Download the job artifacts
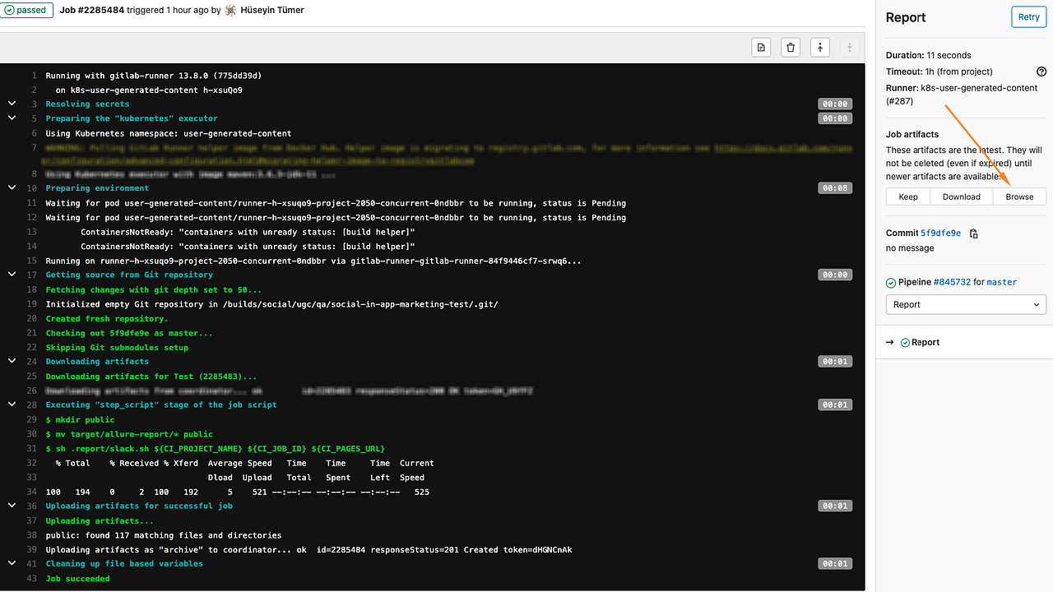This screenshot has height=592, width=1053. click(x=961, y=197)
